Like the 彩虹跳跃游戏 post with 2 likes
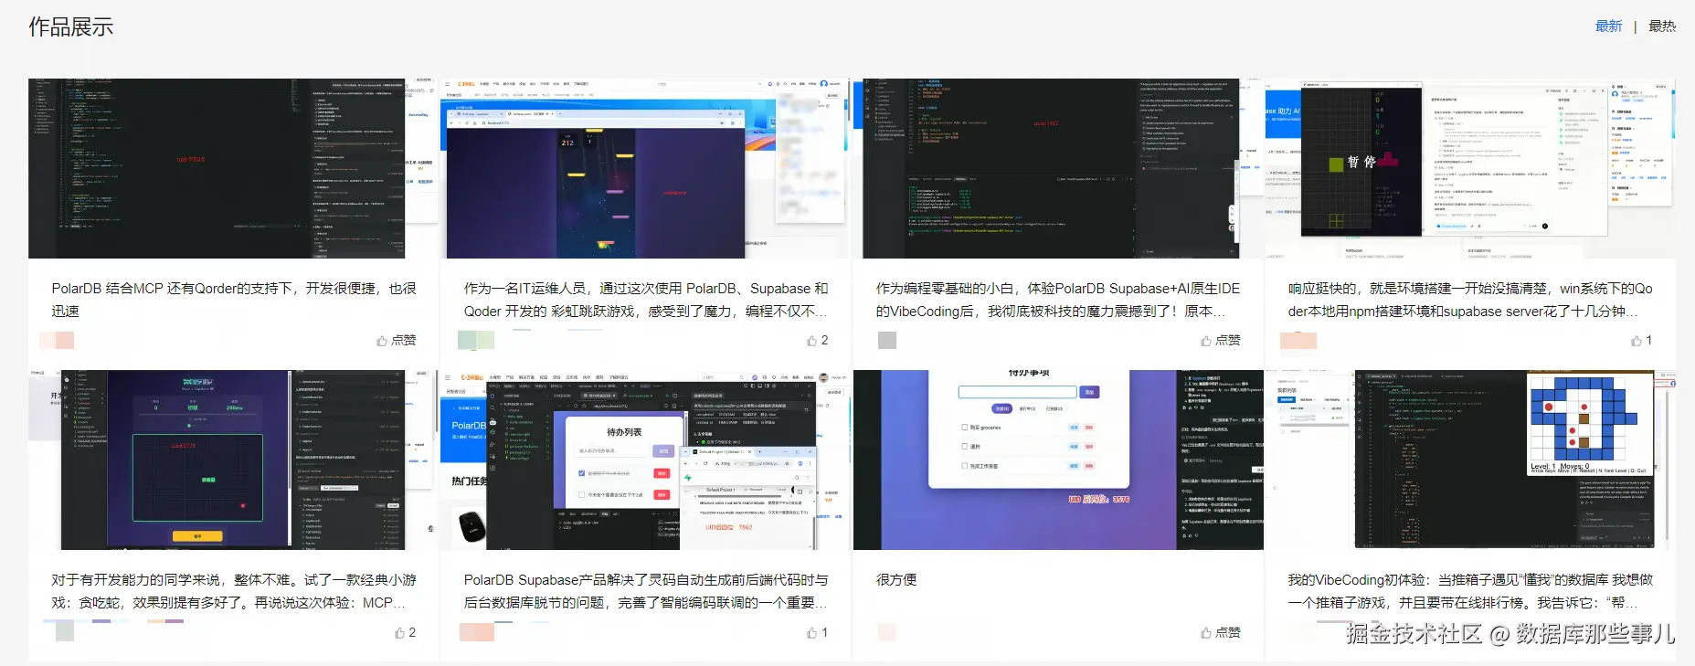Image resolution: width=1695 pixels, height=666 pixels. 818,340
